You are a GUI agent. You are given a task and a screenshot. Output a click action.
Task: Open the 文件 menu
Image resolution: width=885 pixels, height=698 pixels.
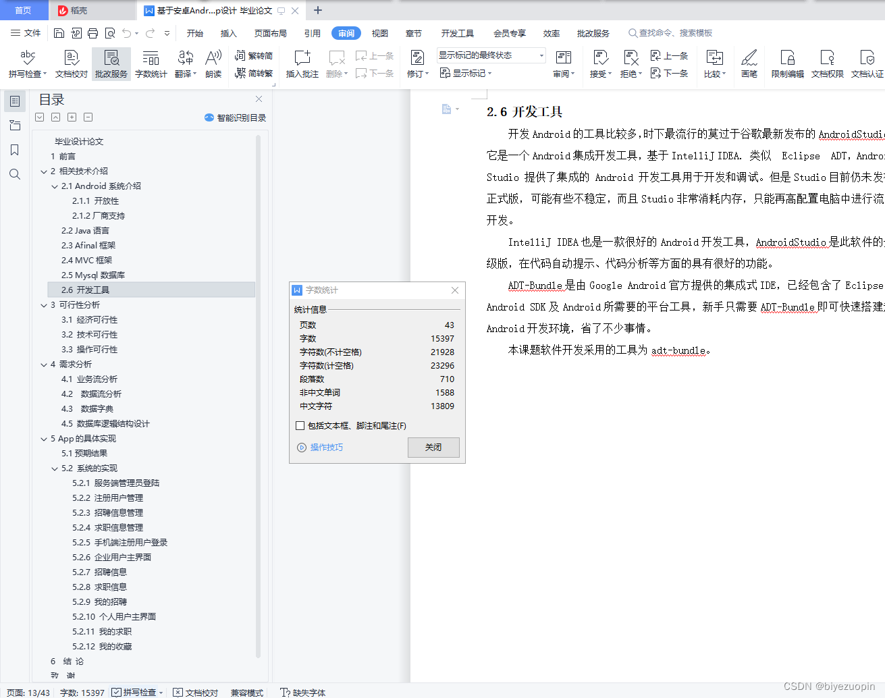click(26, 33)
